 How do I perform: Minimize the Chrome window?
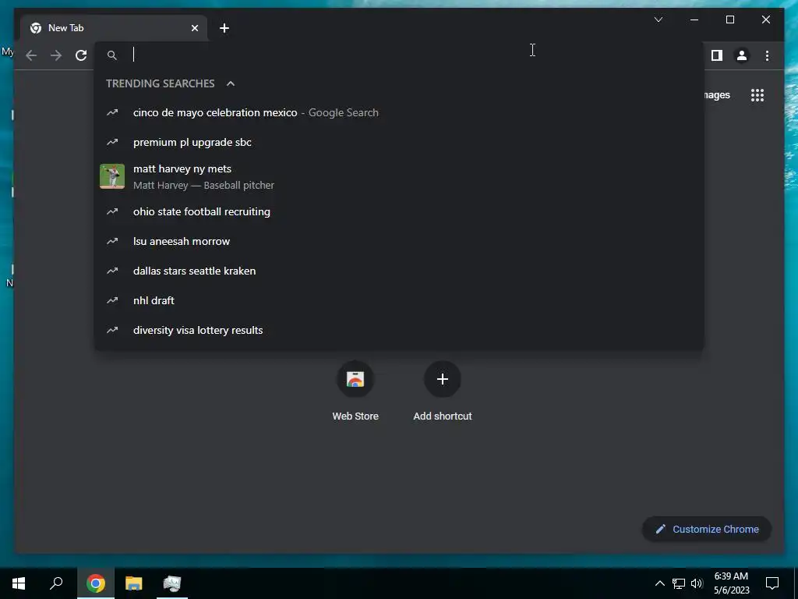tap(694, 19)
